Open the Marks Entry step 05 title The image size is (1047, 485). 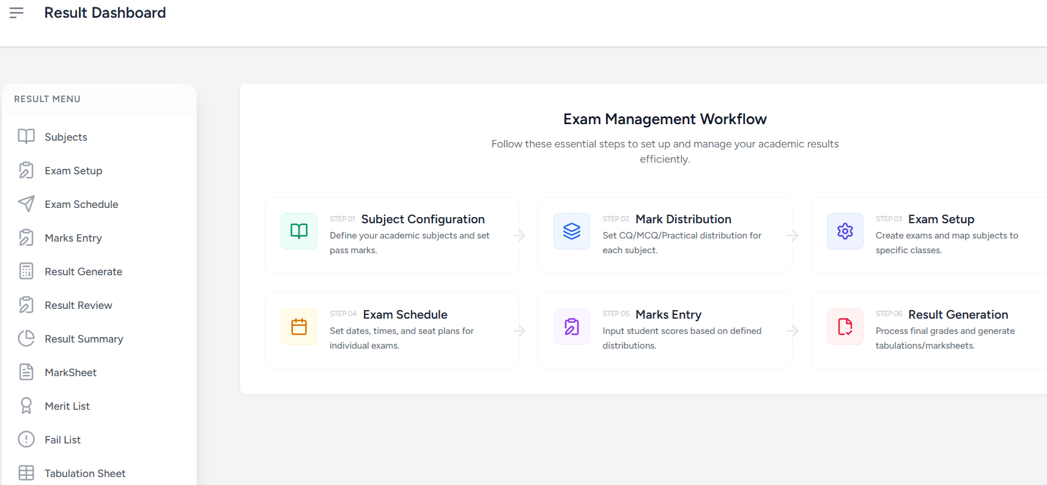668,314
